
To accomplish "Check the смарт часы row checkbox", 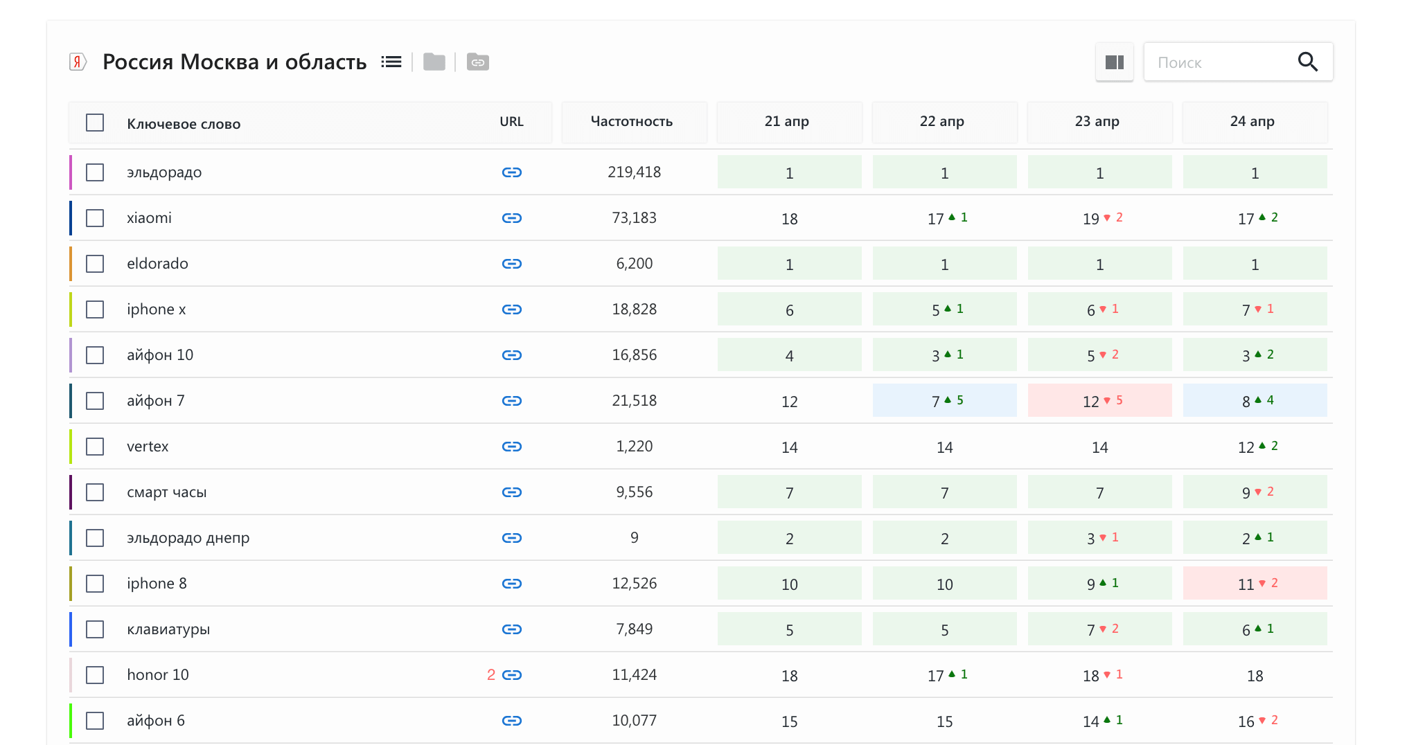I will [x=95, y=492].
